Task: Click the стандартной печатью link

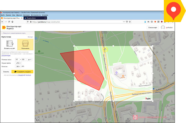Action: [x=24, y=75]
